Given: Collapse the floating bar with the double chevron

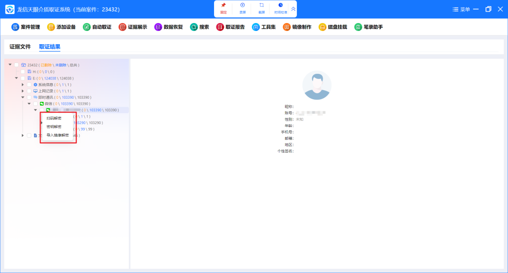Looking at the screenshot, I should tap(293, 9).
